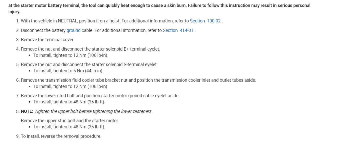The height and width of the screenshot is (142, 343).
Task: Click "Disconnect the battery" text in step 2
Action: [43, 30]
